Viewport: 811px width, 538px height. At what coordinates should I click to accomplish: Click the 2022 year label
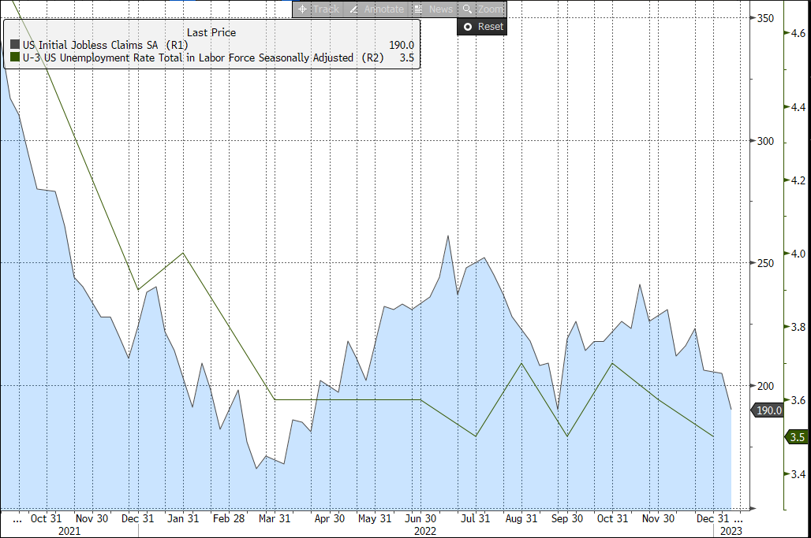click(424, 531)
